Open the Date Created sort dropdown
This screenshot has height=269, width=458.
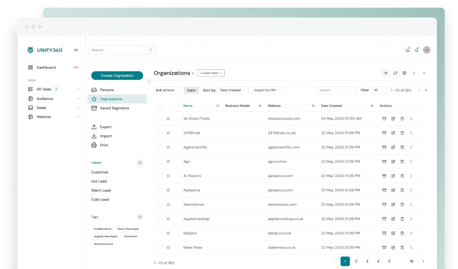(x=233, y=91)
